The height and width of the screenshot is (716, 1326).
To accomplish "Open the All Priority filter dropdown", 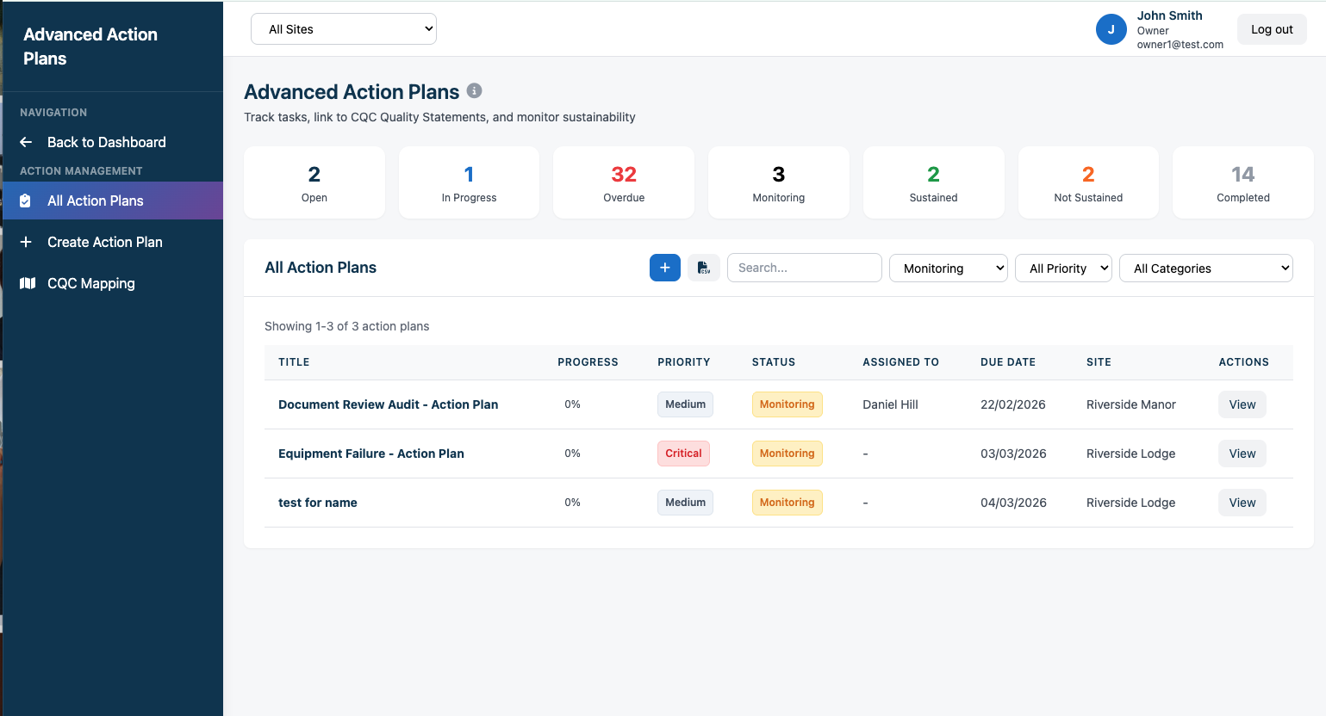I will point(1063,268).
